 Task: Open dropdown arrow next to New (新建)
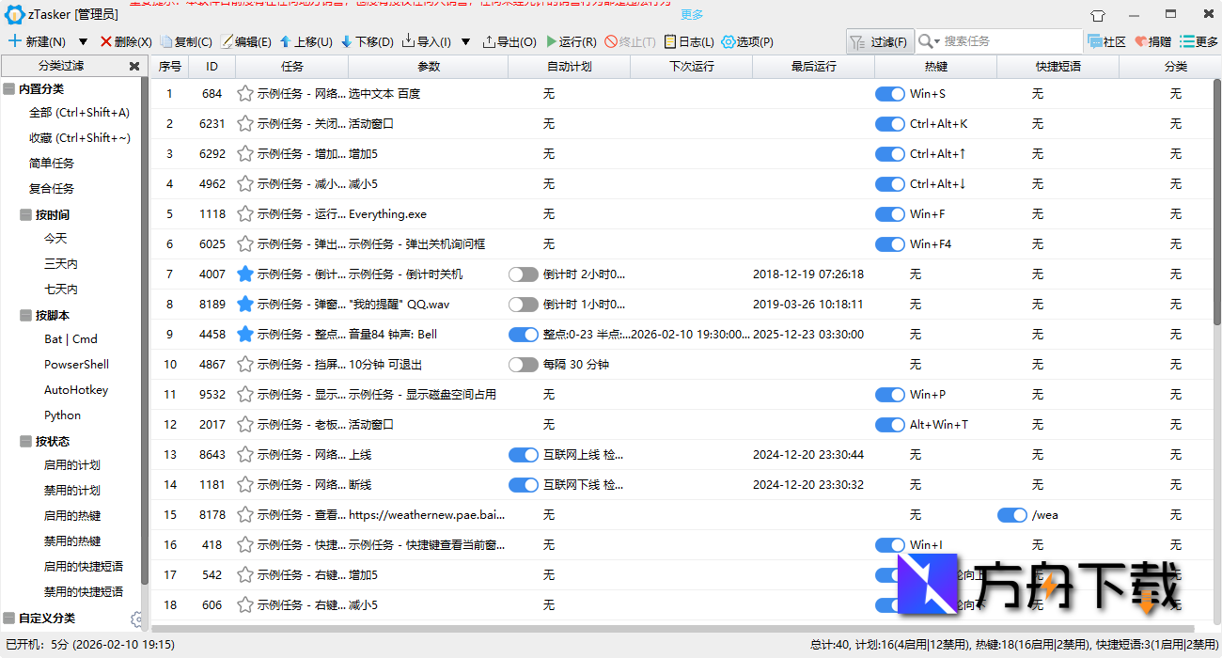83,41
